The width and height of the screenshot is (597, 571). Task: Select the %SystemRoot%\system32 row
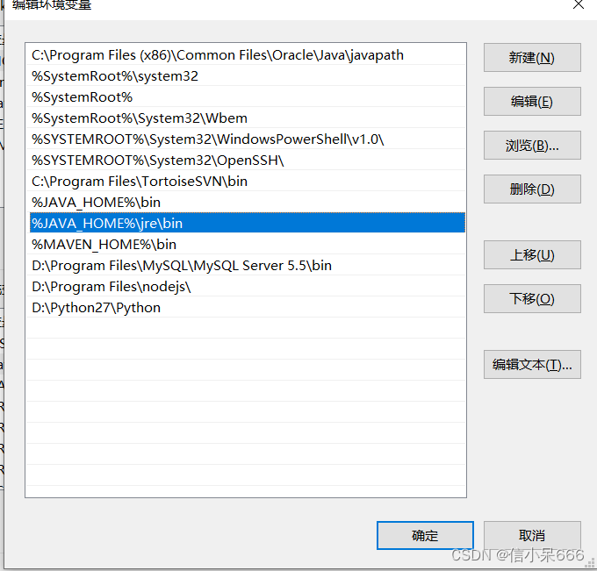[247, 76]
